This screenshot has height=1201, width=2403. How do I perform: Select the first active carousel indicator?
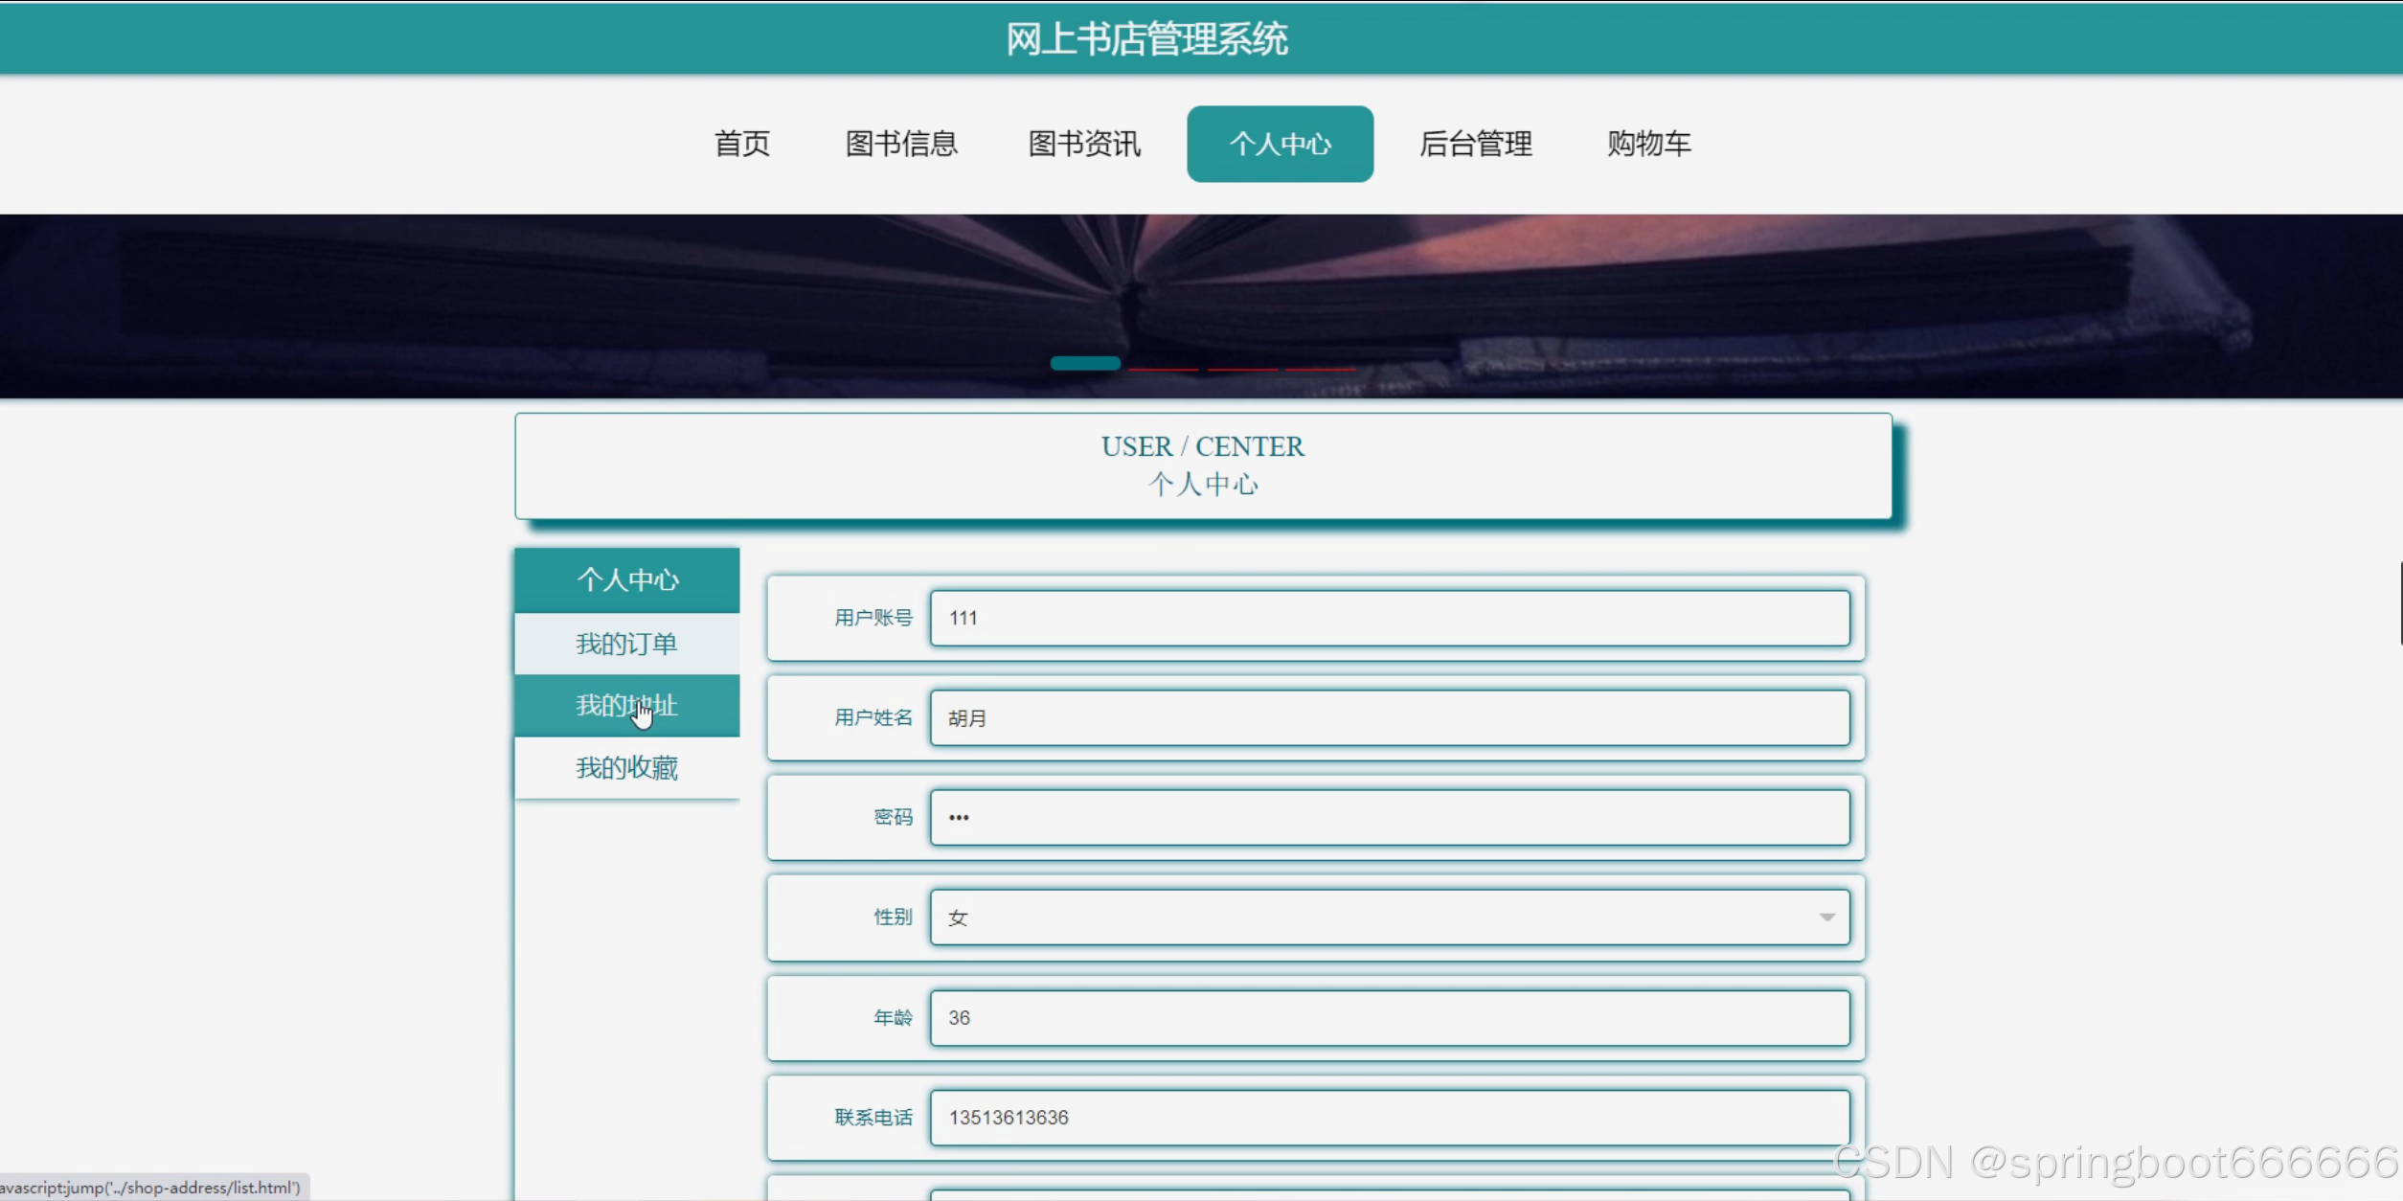pos(1084,364)
